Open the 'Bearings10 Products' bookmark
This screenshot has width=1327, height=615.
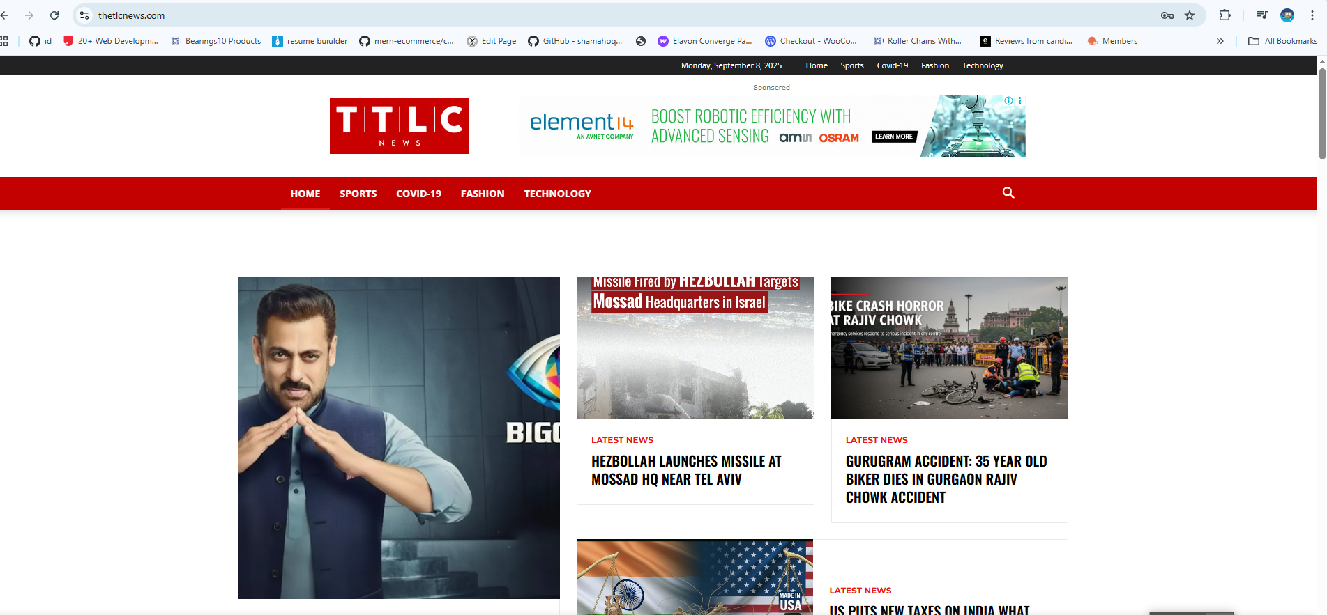pos(216,41)
